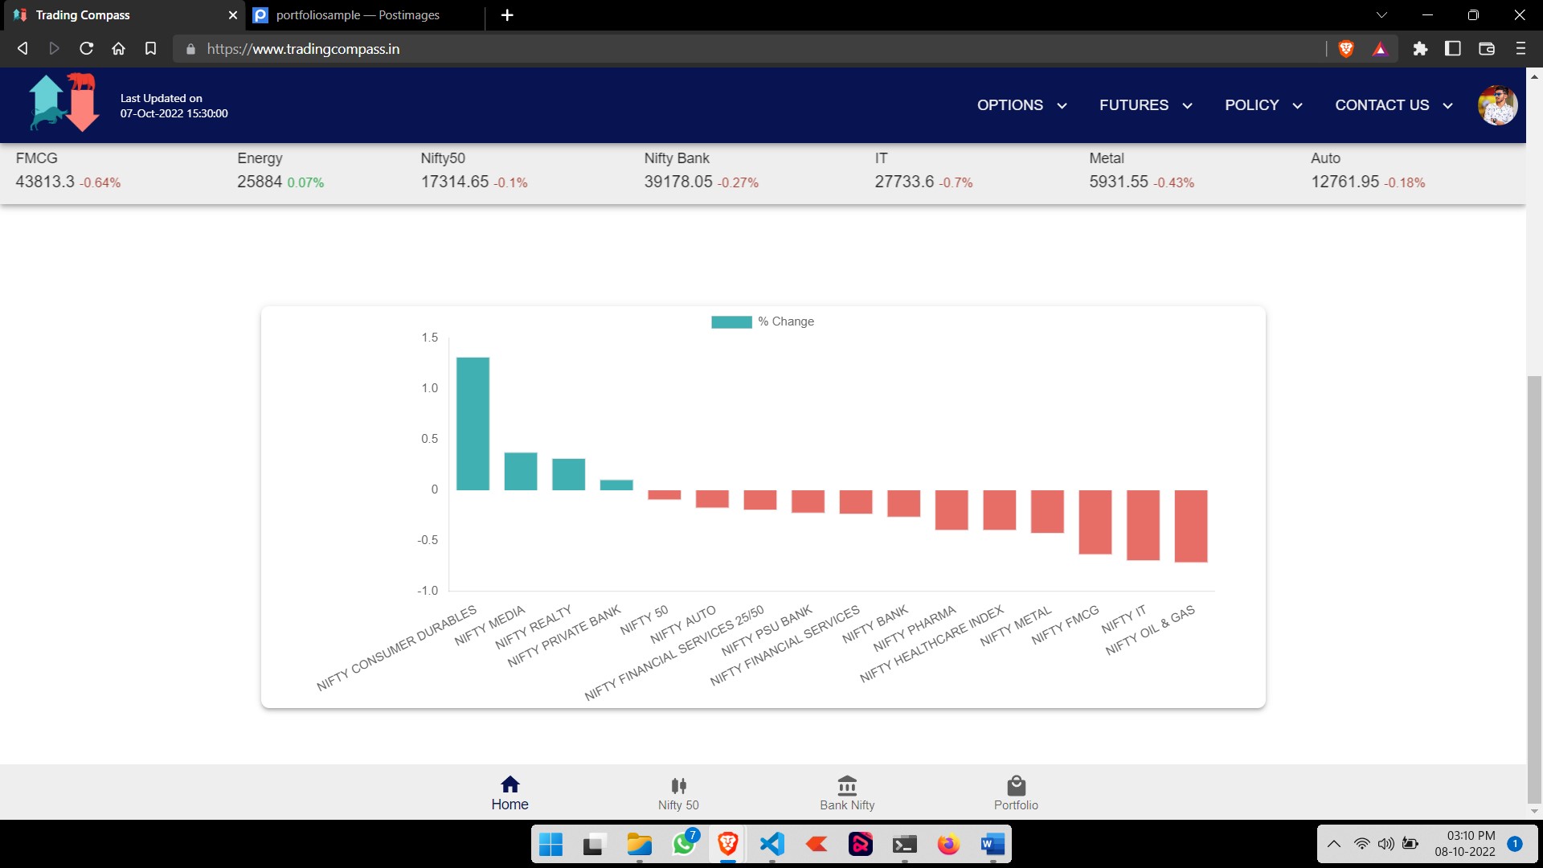Open the volume speaker icon

(x=1385, y=844)
